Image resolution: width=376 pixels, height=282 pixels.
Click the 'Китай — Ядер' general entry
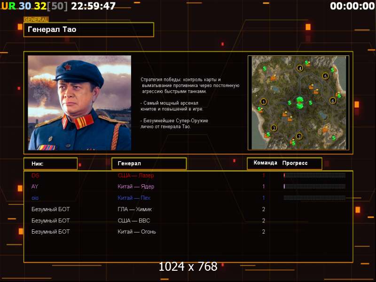pyautogui.click(x=136, y=186)
